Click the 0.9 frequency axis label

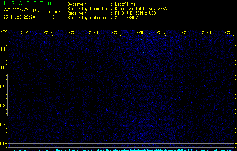pos(3,87)
